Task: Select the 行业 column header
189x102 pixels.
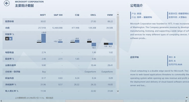Action: click(77, 15)
